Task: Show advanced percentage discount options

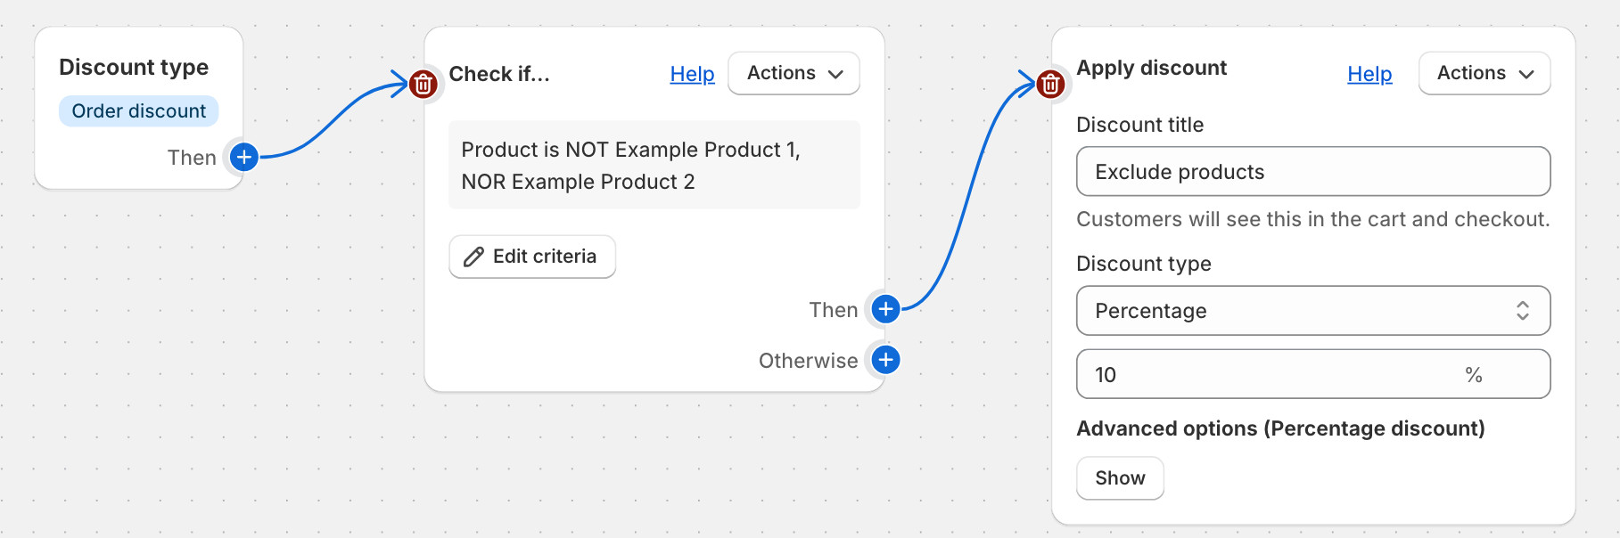Action: pyautogui.click(x=1119, y=478)
